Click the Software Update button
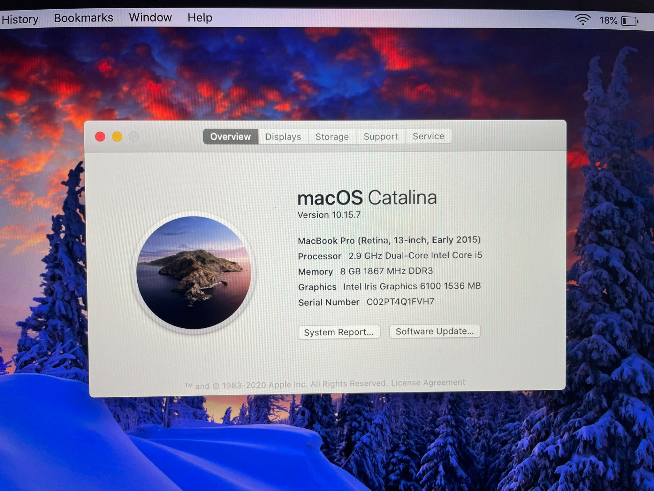Viewport: 654px width, 491px height. [x=435, y=331]
